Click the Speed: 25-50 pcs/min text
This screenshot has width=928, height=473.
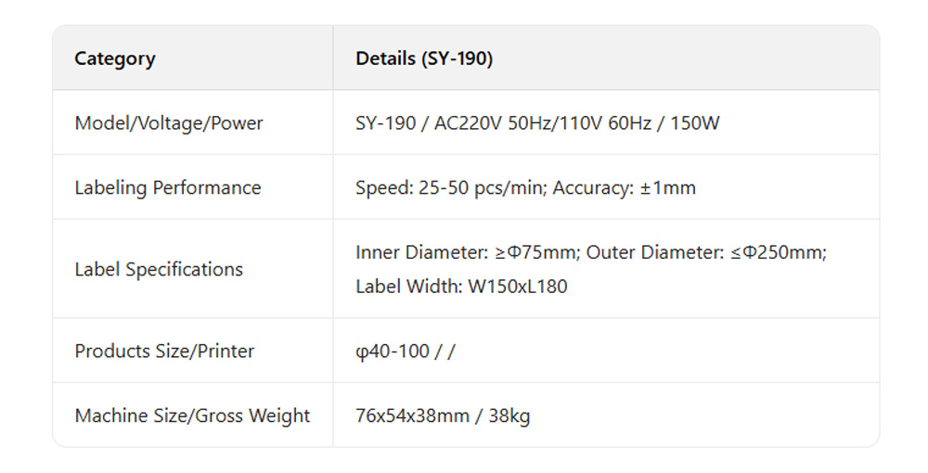click(x=450, y=187)
